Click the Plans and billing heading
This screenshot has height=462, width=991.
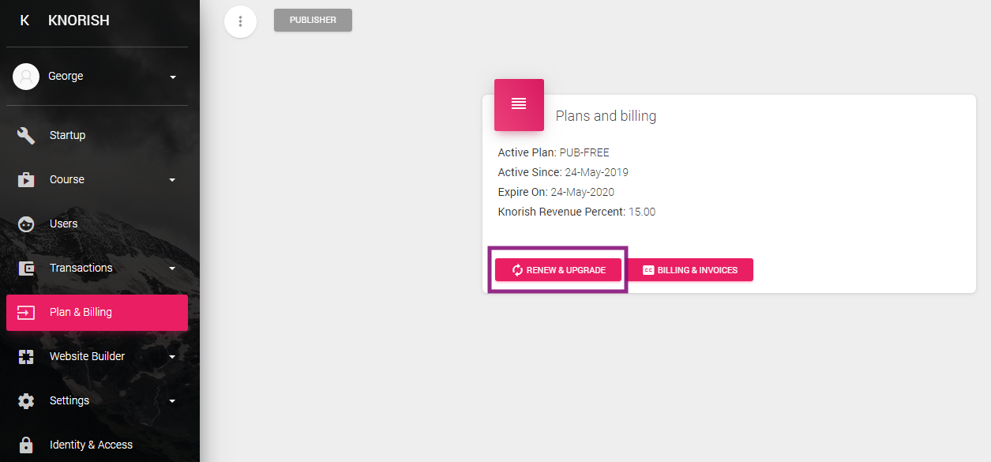606,116
